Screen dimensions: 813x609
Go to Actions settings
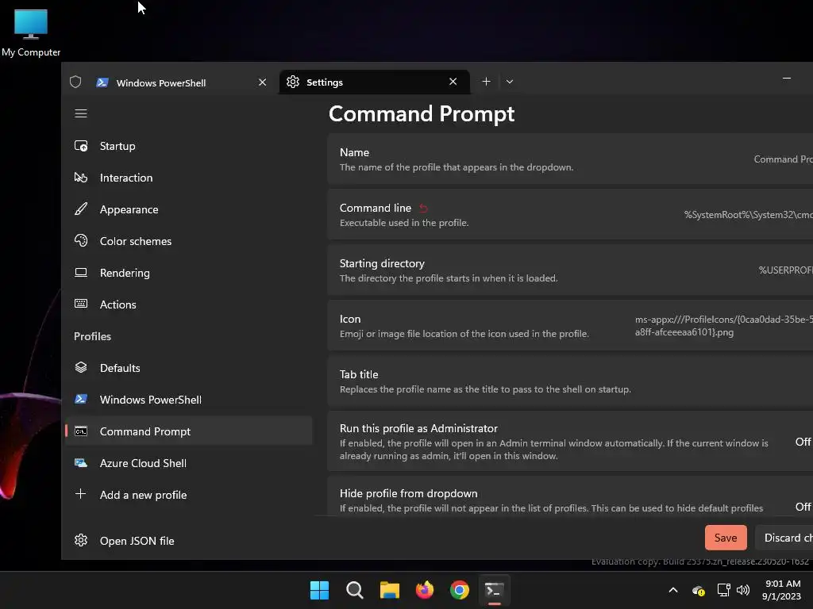click(189, 304)
